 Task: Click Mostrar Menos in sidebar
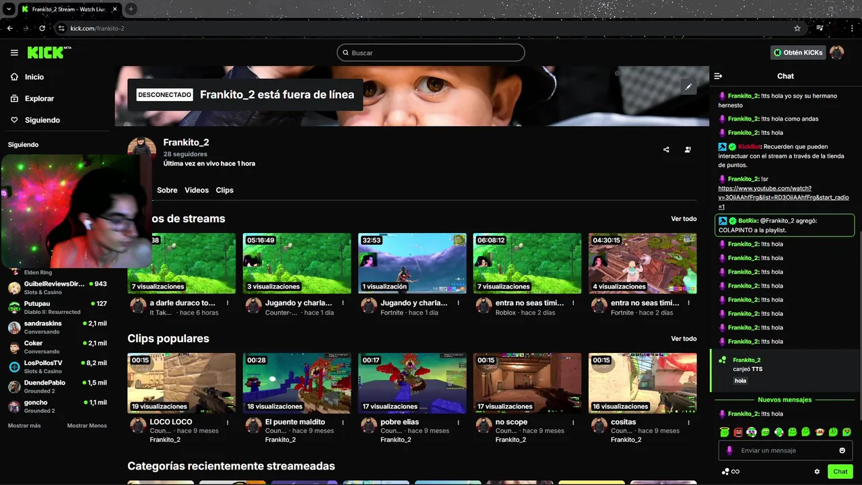point(87,426)
